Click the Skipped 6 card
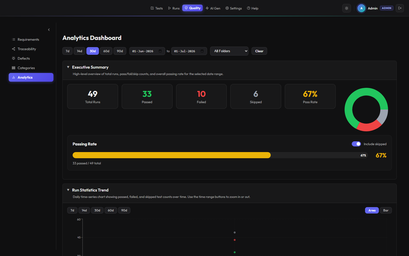The width and height of the screenshot is (409, 256). click(x=256, y=97)
